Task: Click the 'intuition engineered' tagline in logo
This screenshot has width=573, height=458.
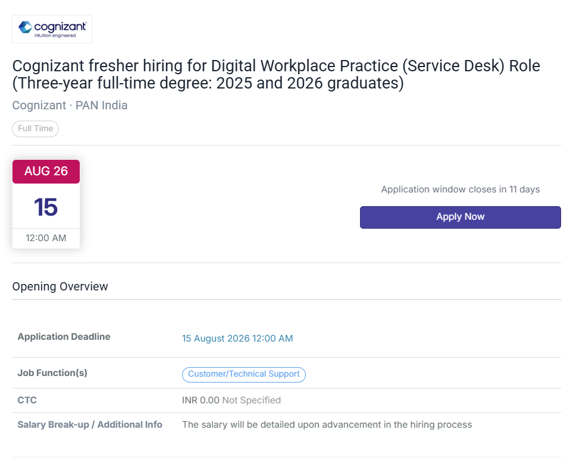Action: coord(55,36)
